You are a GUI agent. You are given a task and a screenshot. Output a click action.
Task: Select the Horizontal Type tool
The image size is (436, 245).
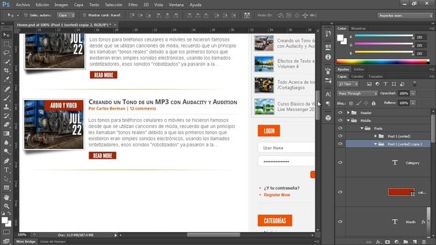tap(6, 169)
